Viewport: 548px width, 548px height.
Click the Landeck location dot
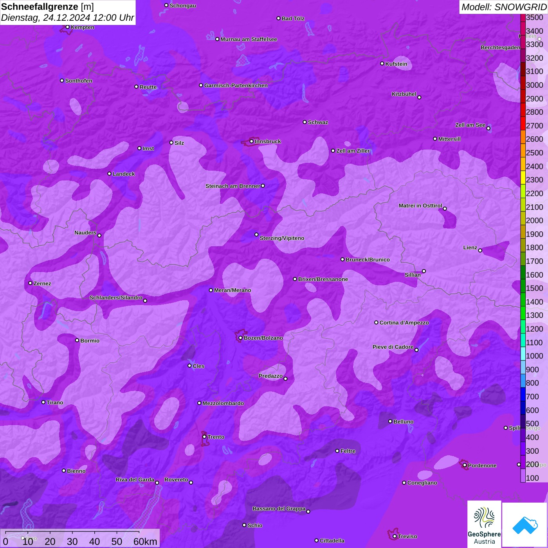click(109, 173)
